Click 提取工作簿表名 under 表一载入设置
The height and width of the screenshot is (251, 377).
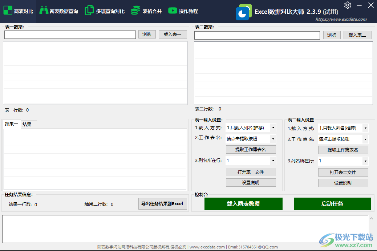[251, 150]
